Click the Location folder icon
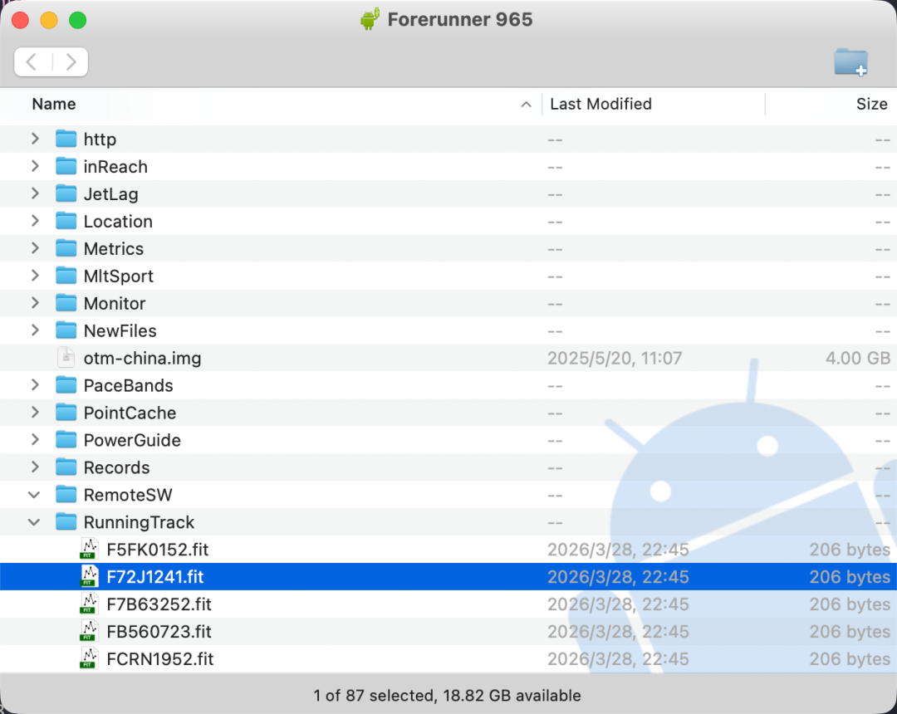Viewport: 897px width, 714px height. click(66, 221)
